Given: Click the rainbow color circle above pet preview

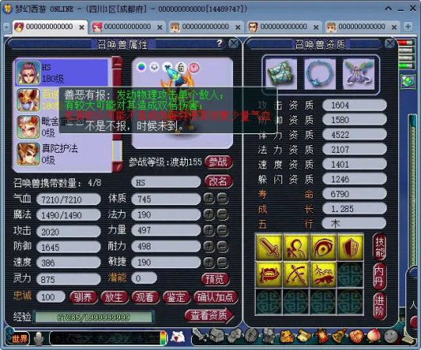Looking at the screenshot, I should point(141,66).
